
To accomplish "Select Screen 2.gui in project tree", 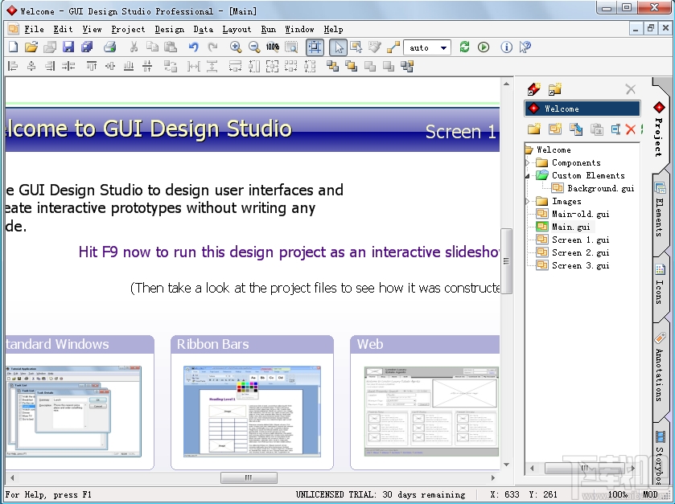I will coord(580,252).
